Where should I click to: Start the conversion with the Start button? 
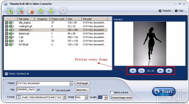click(164, 92)
